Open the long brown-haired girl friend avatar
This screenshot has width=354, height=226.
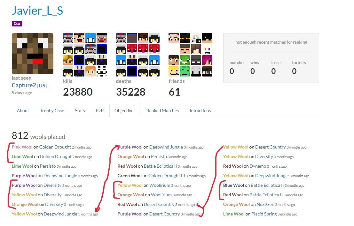click(196, 49)
